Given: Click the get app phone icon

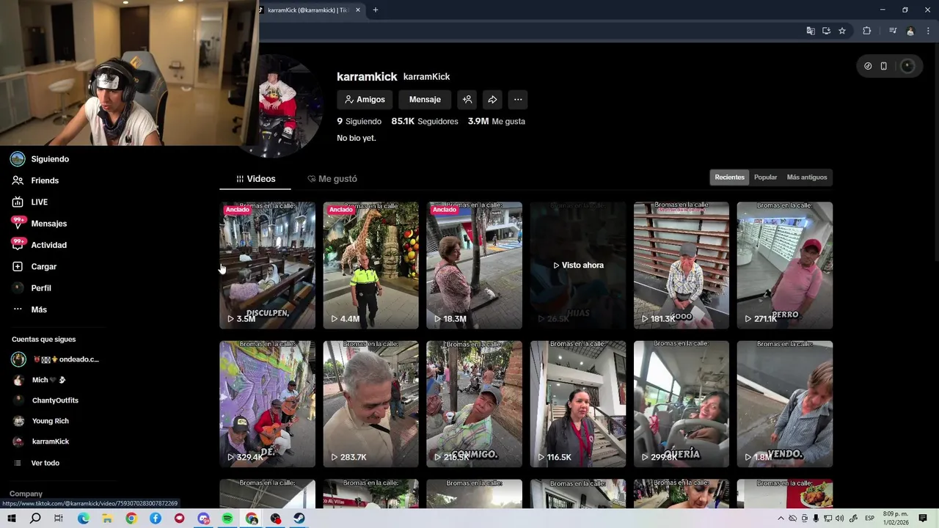Looking at the screenshot, I should coord(884,66).
